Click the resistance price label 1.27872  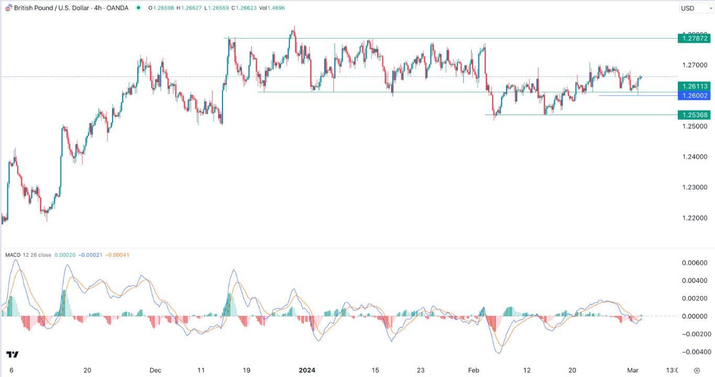695,38
